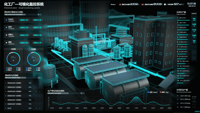Click the small square icon in the monthly consumption header
The width and height of the screenshot is (200, 113).
click(x=39, y=78)
